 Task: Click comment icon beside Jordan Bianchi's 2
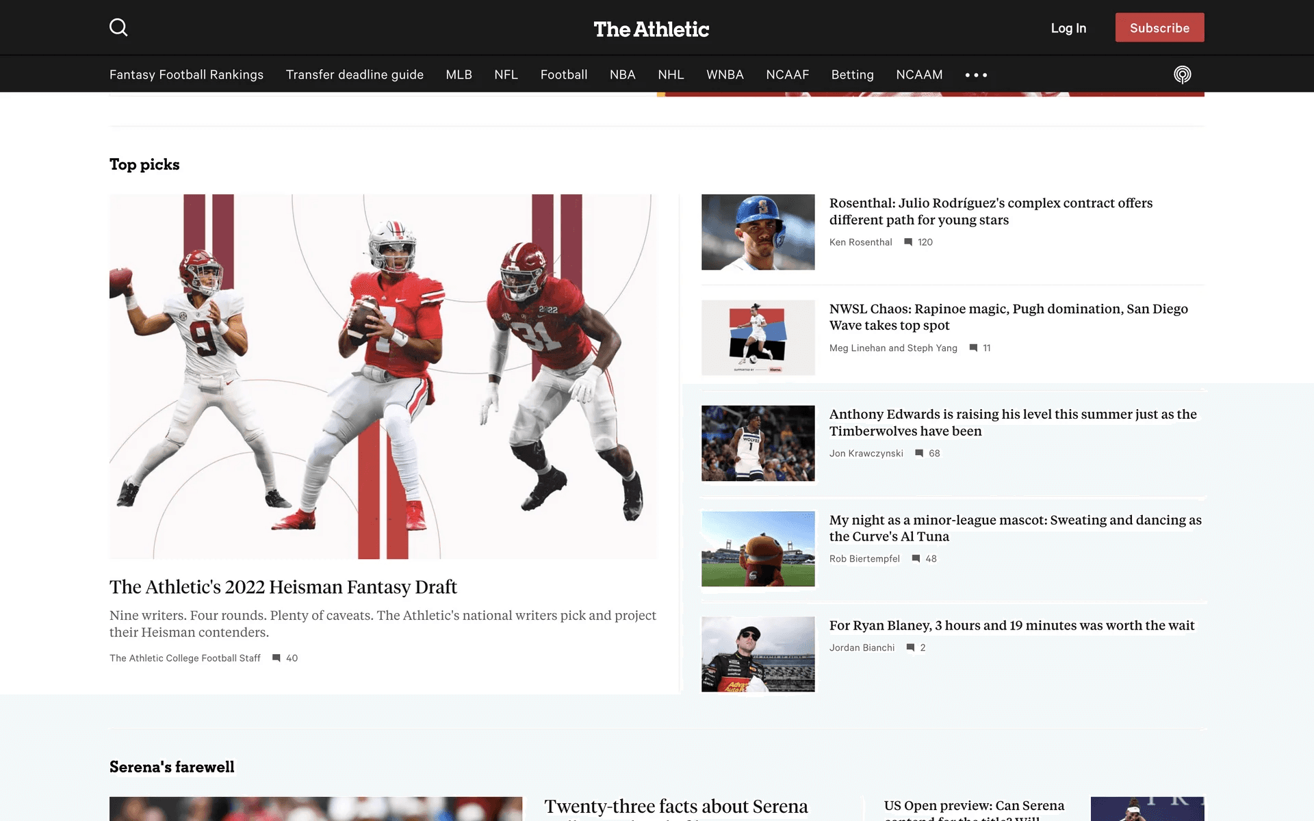point(910,648)
